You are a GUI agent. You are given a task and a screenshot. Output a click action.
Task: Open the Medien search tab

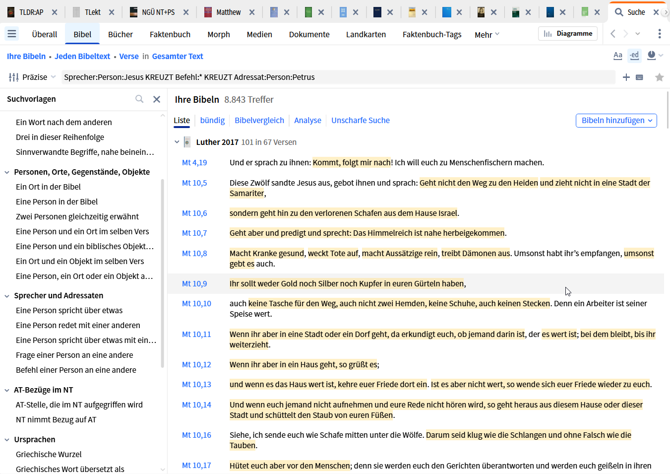click(259, 34)
